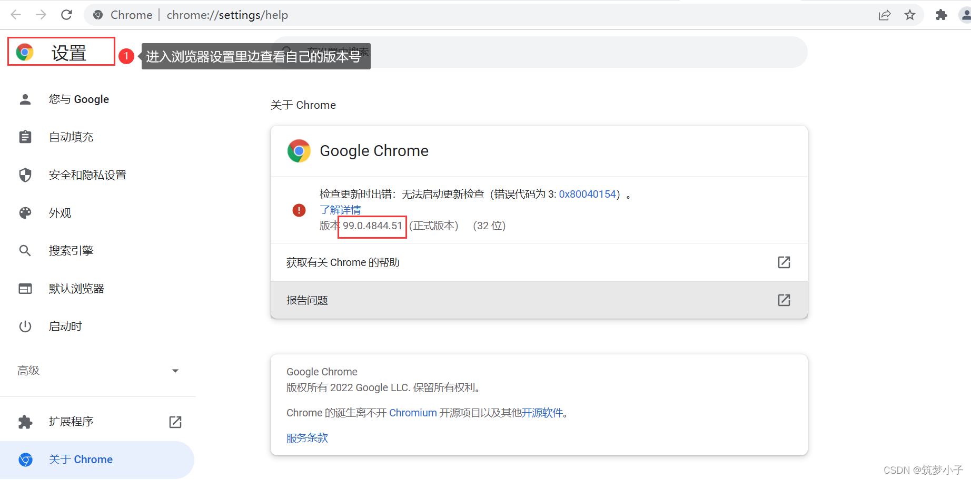Select the 安全和隐私设置 shield icon
Image resolution: width=971 pixels, height=480 pixels.
[x=25, y=175]
